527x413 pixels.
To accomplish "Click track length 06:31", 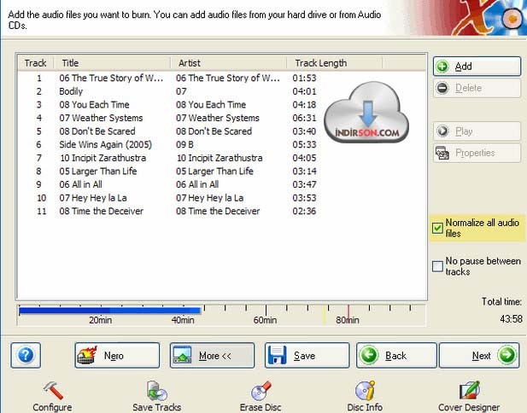I will coord(304,119).
